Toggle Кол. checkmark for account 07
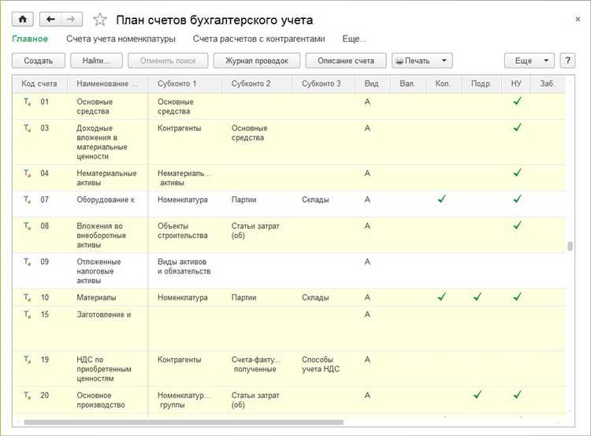Screen dimensions: 591x436 click(441, 199)
